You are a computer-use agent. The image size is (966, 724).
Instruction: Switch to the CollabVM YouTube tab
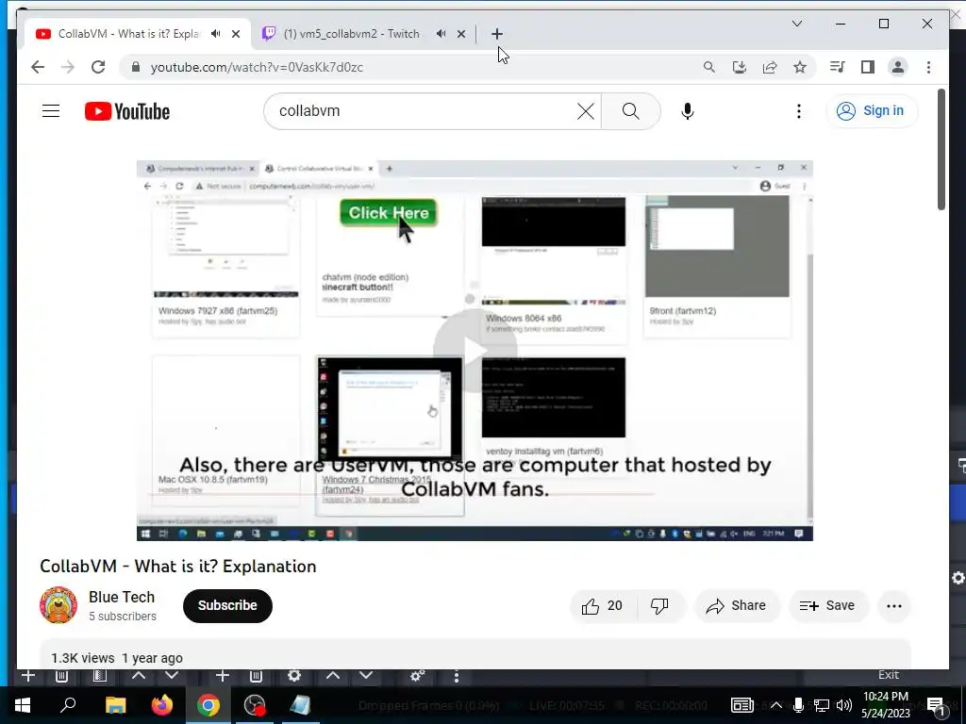(x=128, y=34)
